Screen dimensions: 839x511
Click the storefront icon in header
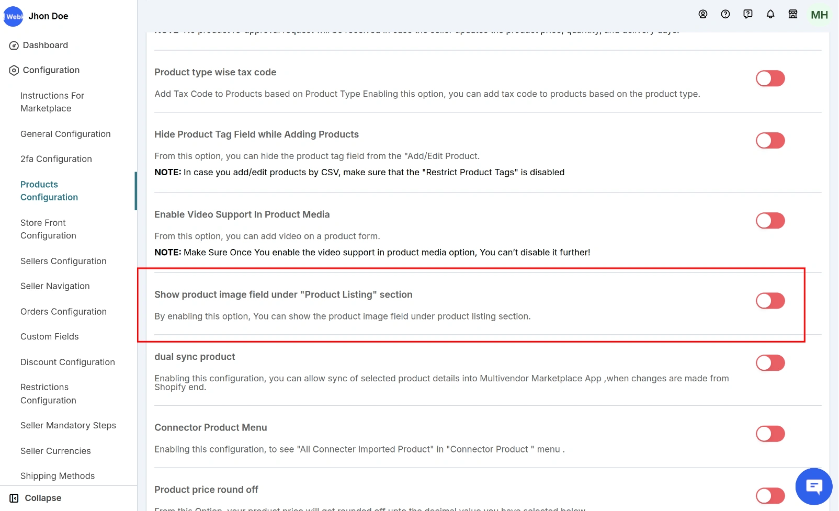(793, 14)
